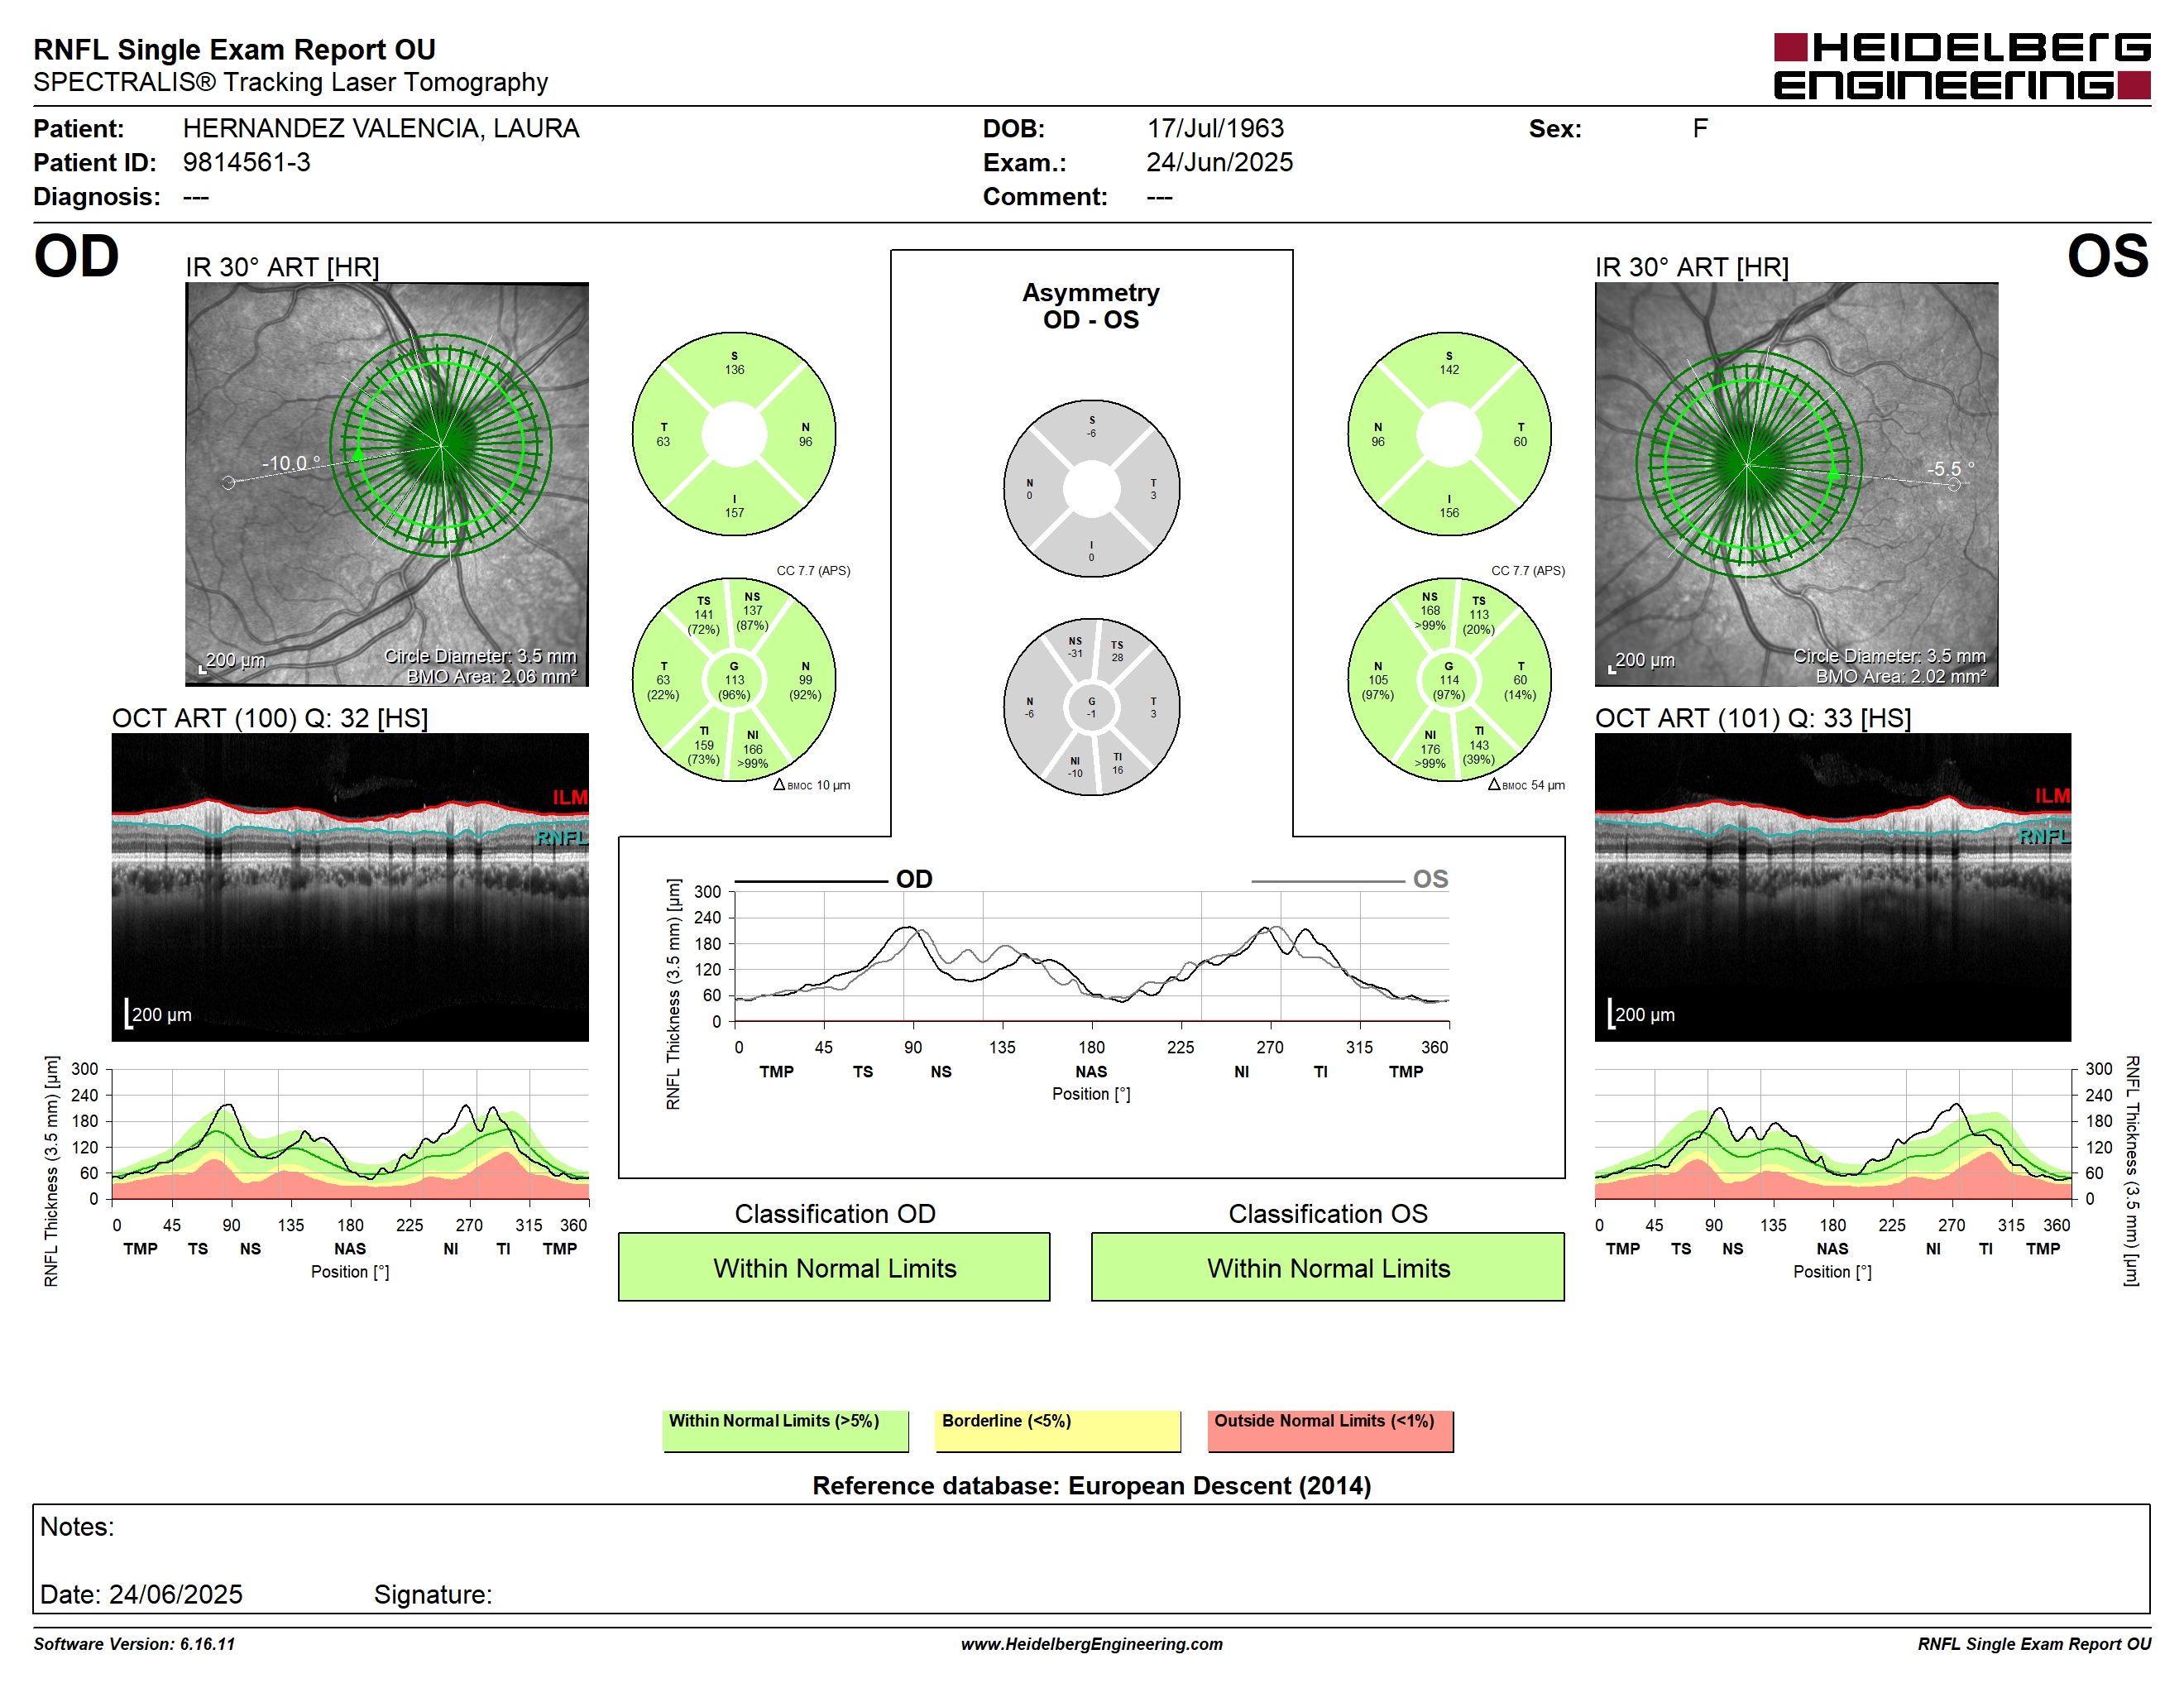Click the Sex value F
Screen dimensions: 2184x1688
(1700, 128)
